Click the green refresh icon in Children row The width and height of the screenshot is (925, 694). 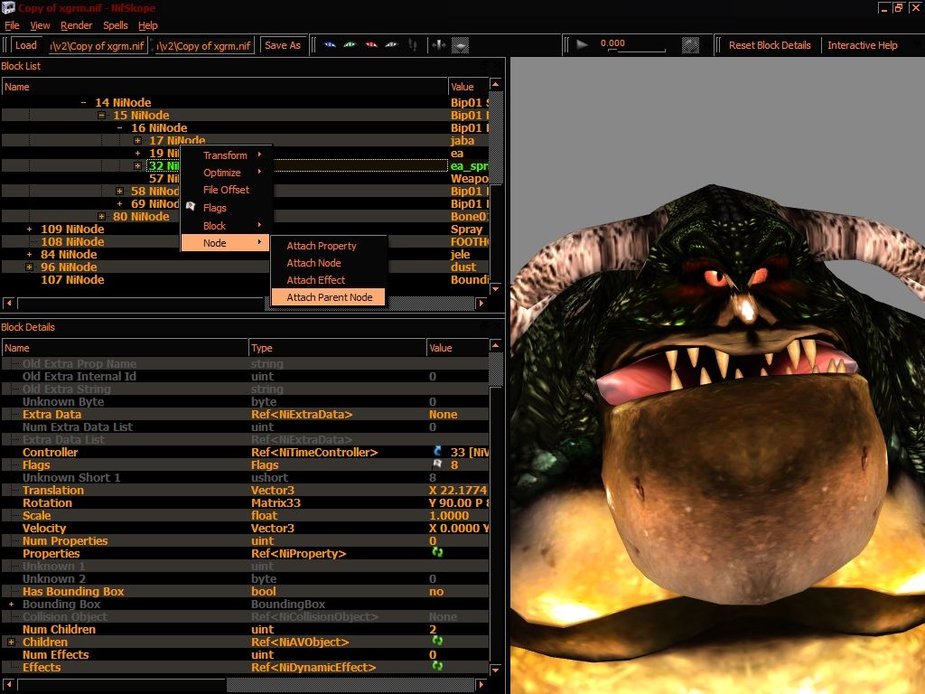(437, 641)
